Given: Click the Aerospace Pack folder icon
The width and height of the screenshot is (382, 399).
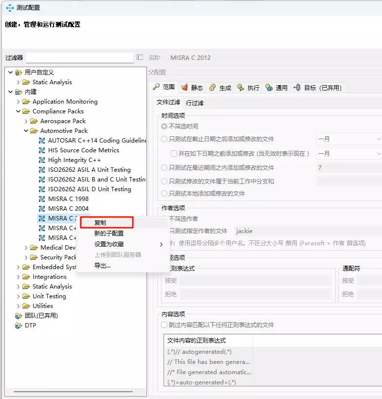Looking at the screenshot, I should pos(34,121).
